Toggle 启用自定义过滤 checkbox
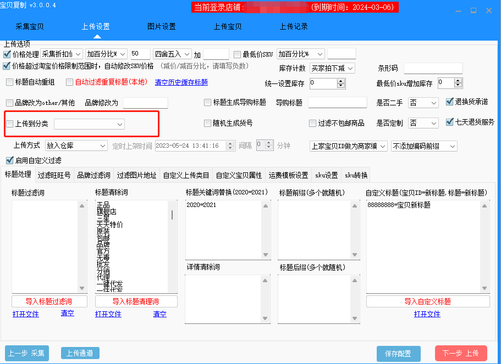The width and height of the screenshot is (501, 364). tap(9, 160)
